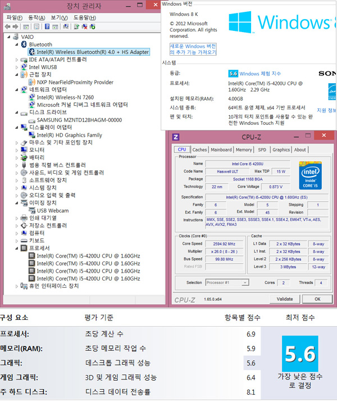Open 새로운 Windows 버전의 추가 기능 가져오기 link

tap(193, 49)
